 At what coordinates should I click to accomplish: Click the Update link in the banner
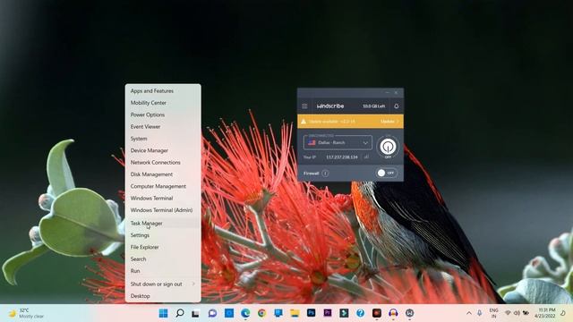[389, 122]
